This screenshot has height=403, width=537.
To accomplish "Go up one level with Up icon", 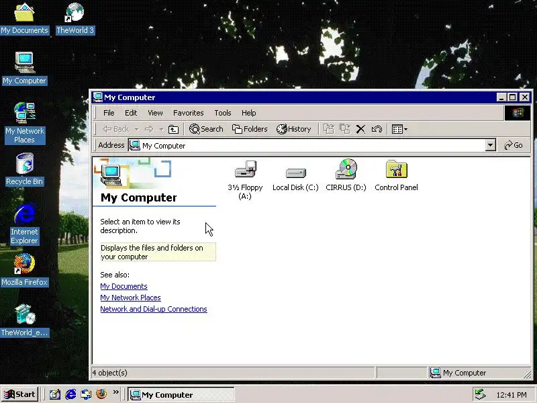I will (173, 129).
